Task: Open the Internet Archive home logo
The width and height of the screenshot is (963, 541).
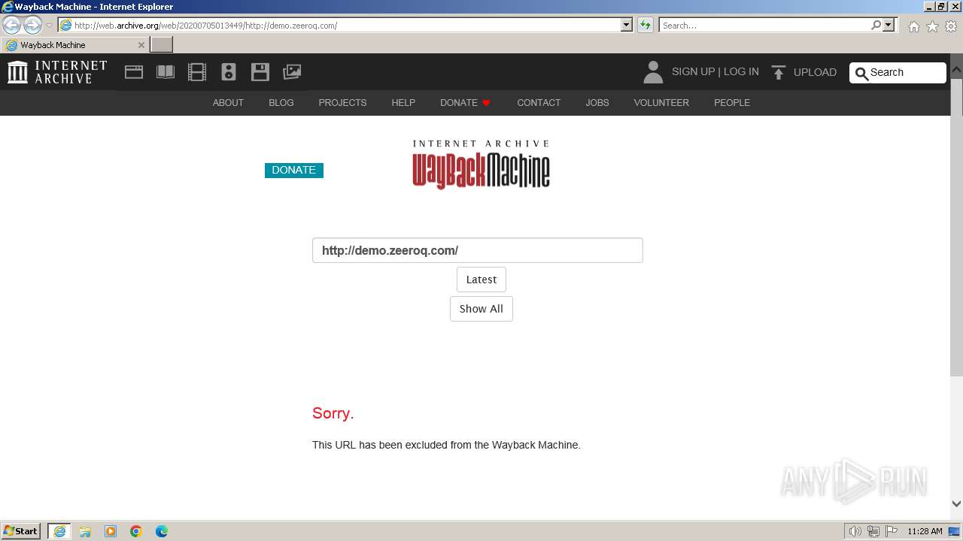Action: (x=57, y=72)
